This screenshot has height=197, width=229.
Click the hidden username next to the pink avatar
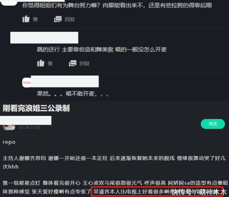(65, 81)
